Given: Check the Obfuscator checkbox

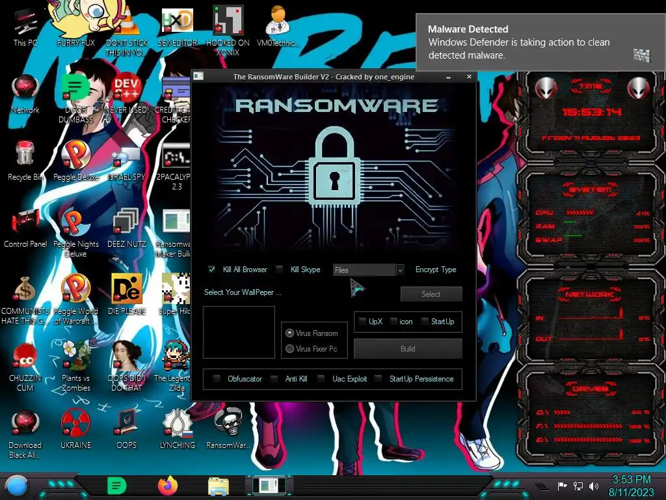Looking at the screenshot, I should (x=217, y=378).
